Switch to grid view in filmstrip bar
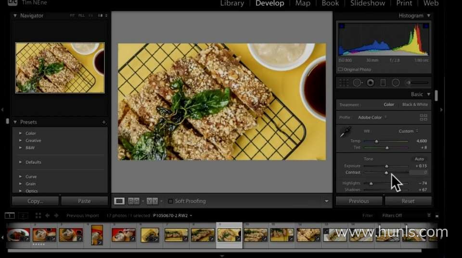Screen dimensions: 462x258 pyautogui.click(x=38, y=216)
